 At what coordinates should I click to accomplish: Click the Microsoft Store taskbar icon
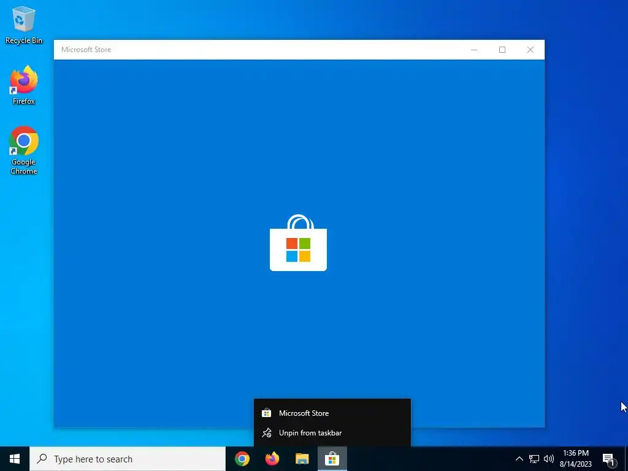coord(332,459)
